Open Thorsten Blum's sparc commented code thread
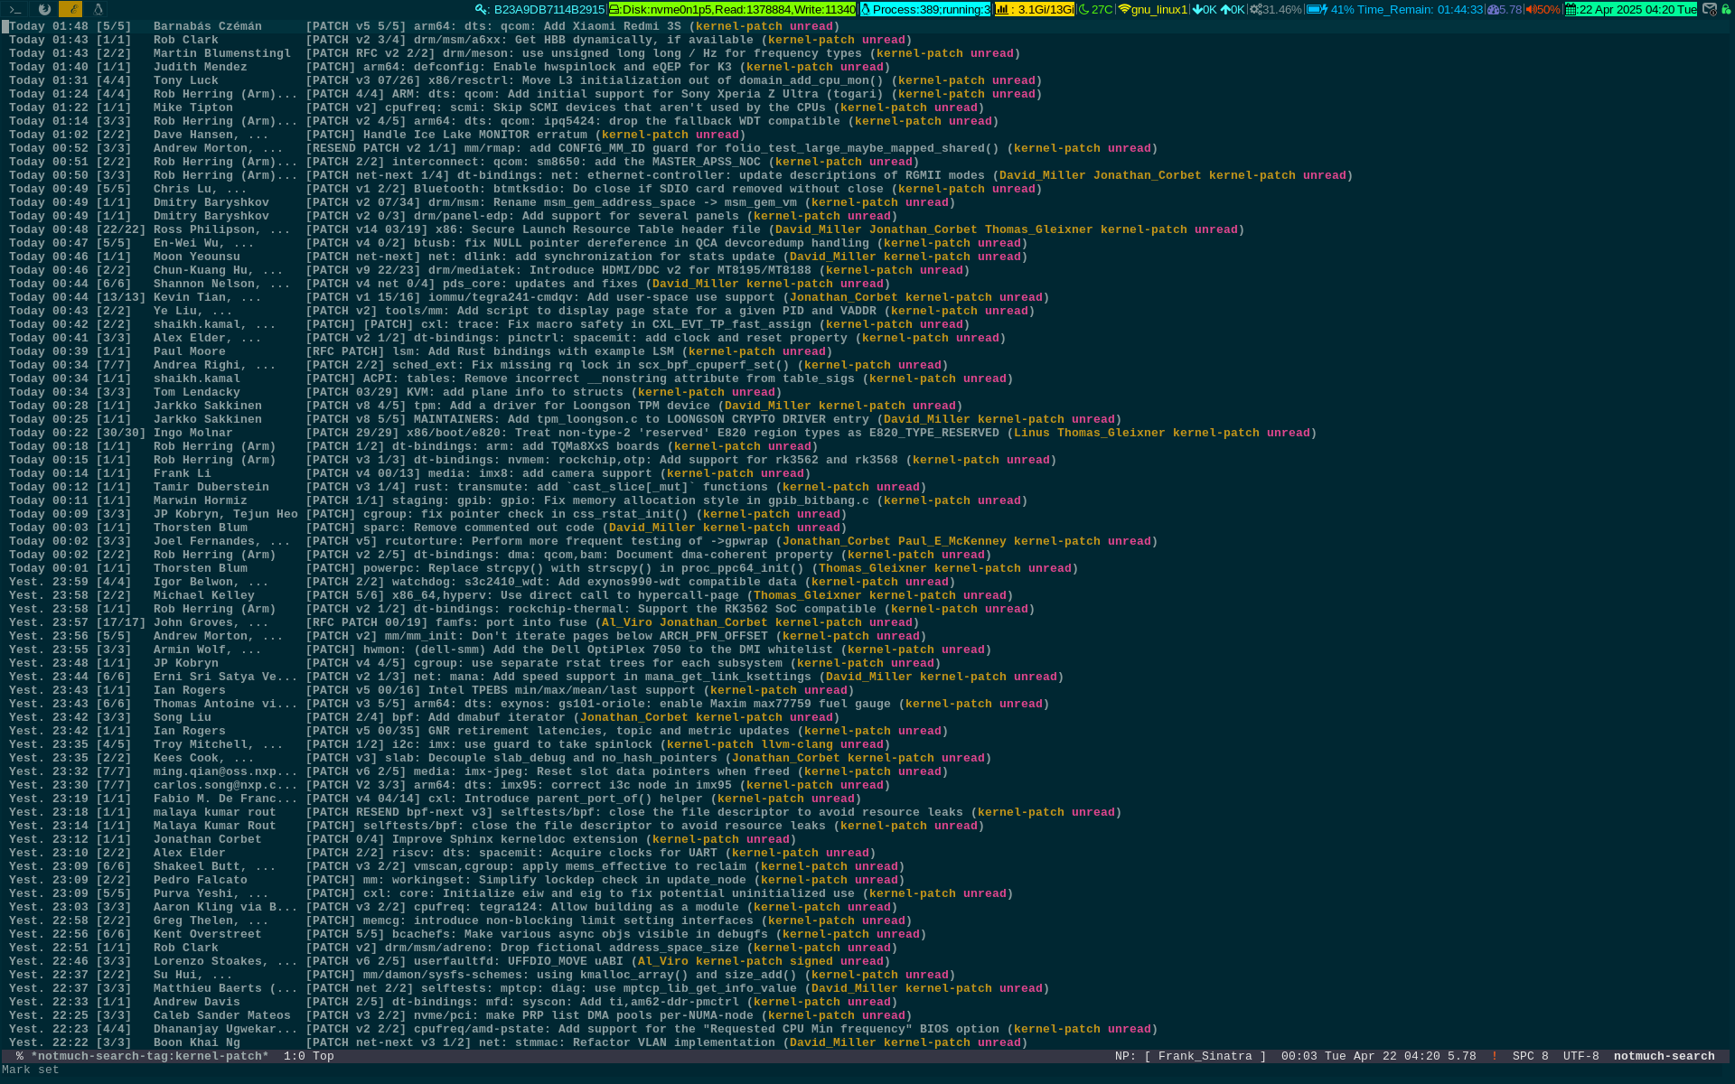Screen dimensions: 1735x1084 (867, 528)
